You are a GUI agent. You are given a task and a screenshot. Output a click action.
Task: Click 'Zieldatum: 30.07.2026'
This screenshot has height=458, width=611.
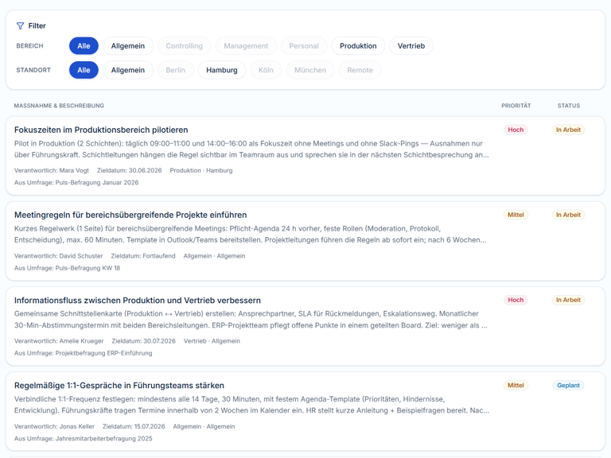[x=144, y=341]
